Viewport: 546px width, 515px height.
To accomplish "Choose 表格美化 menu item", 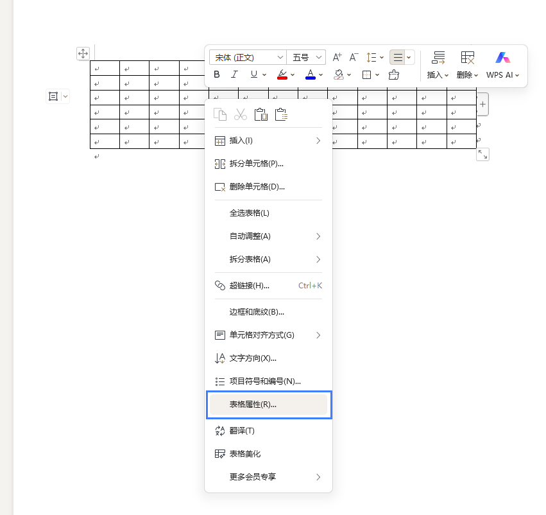I will coord(268,454).
